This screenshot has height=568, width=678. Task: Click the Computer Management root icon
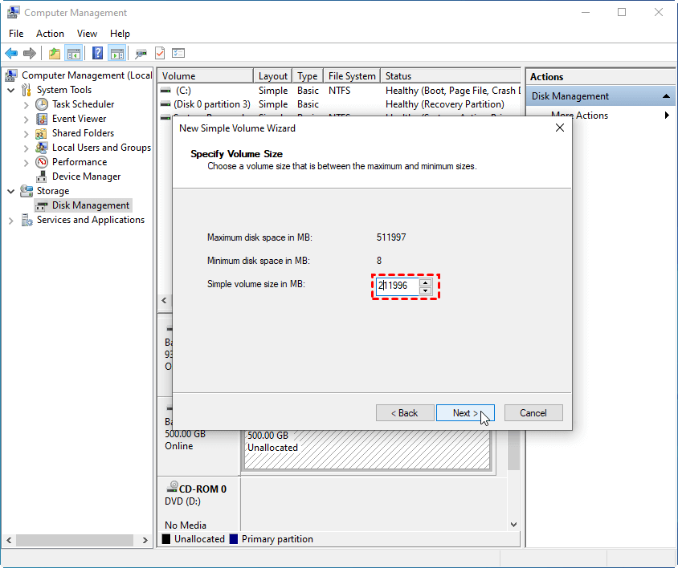(11, 75)
